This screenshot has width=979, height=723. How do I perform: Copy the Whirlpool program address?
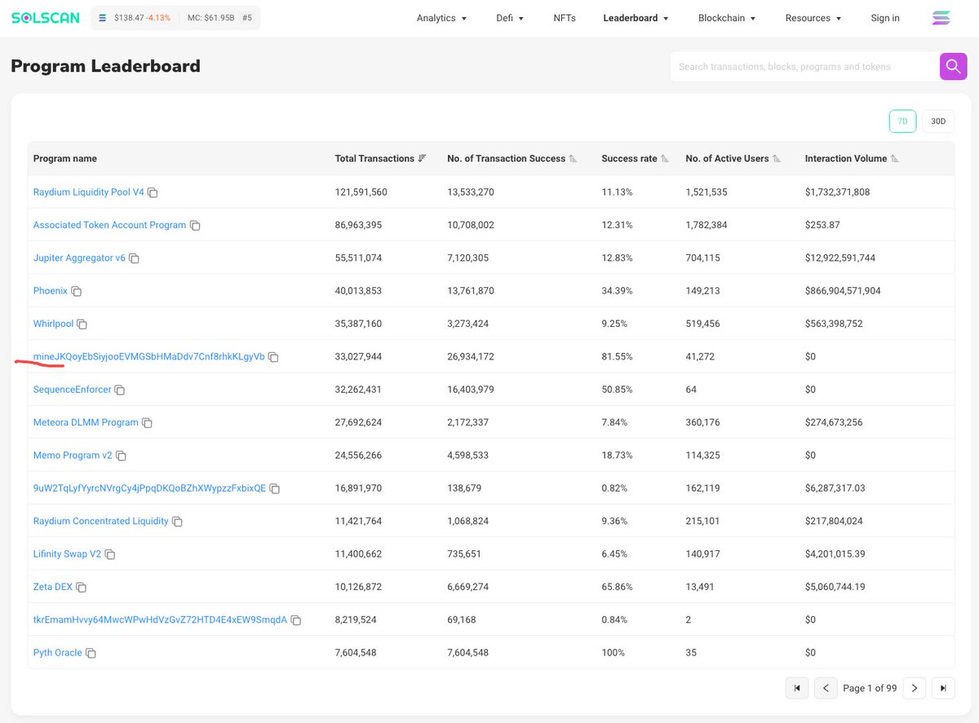pos(82,324)
